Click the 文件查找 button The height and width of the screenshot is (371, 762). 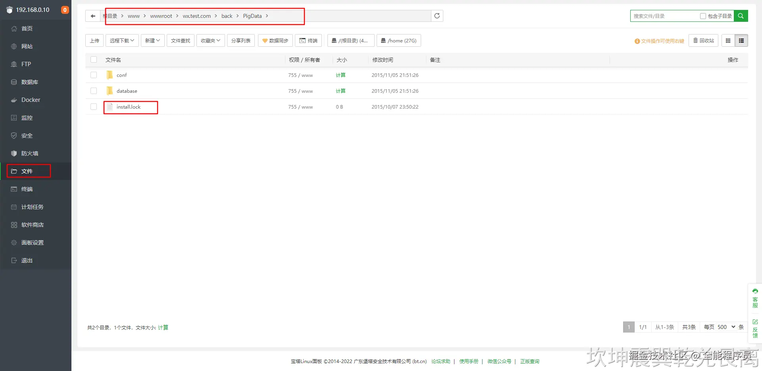(181, 40)
